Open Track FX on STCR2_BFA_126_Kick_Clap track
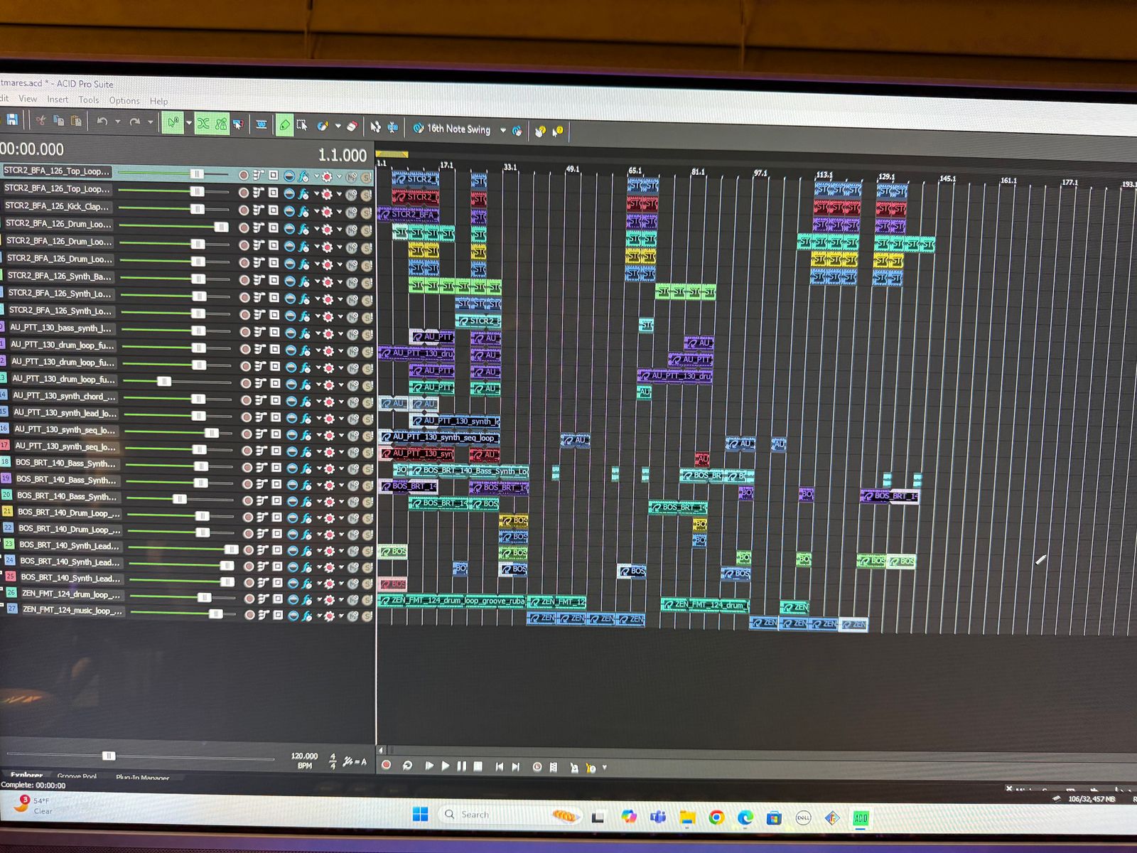Screen dimensions: 1137x853 (x=304, y=210)
